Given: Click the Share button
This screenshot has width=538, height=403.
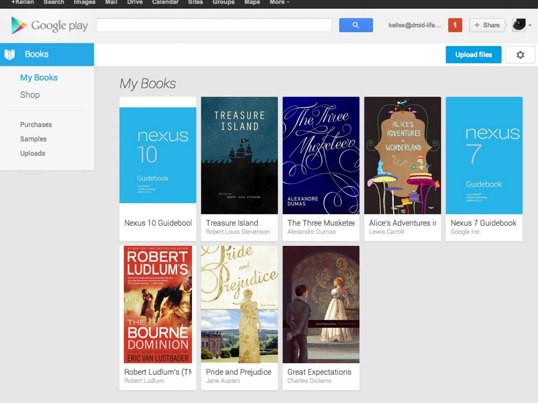Looking at the screenshot, I should [x=486, y=25].
